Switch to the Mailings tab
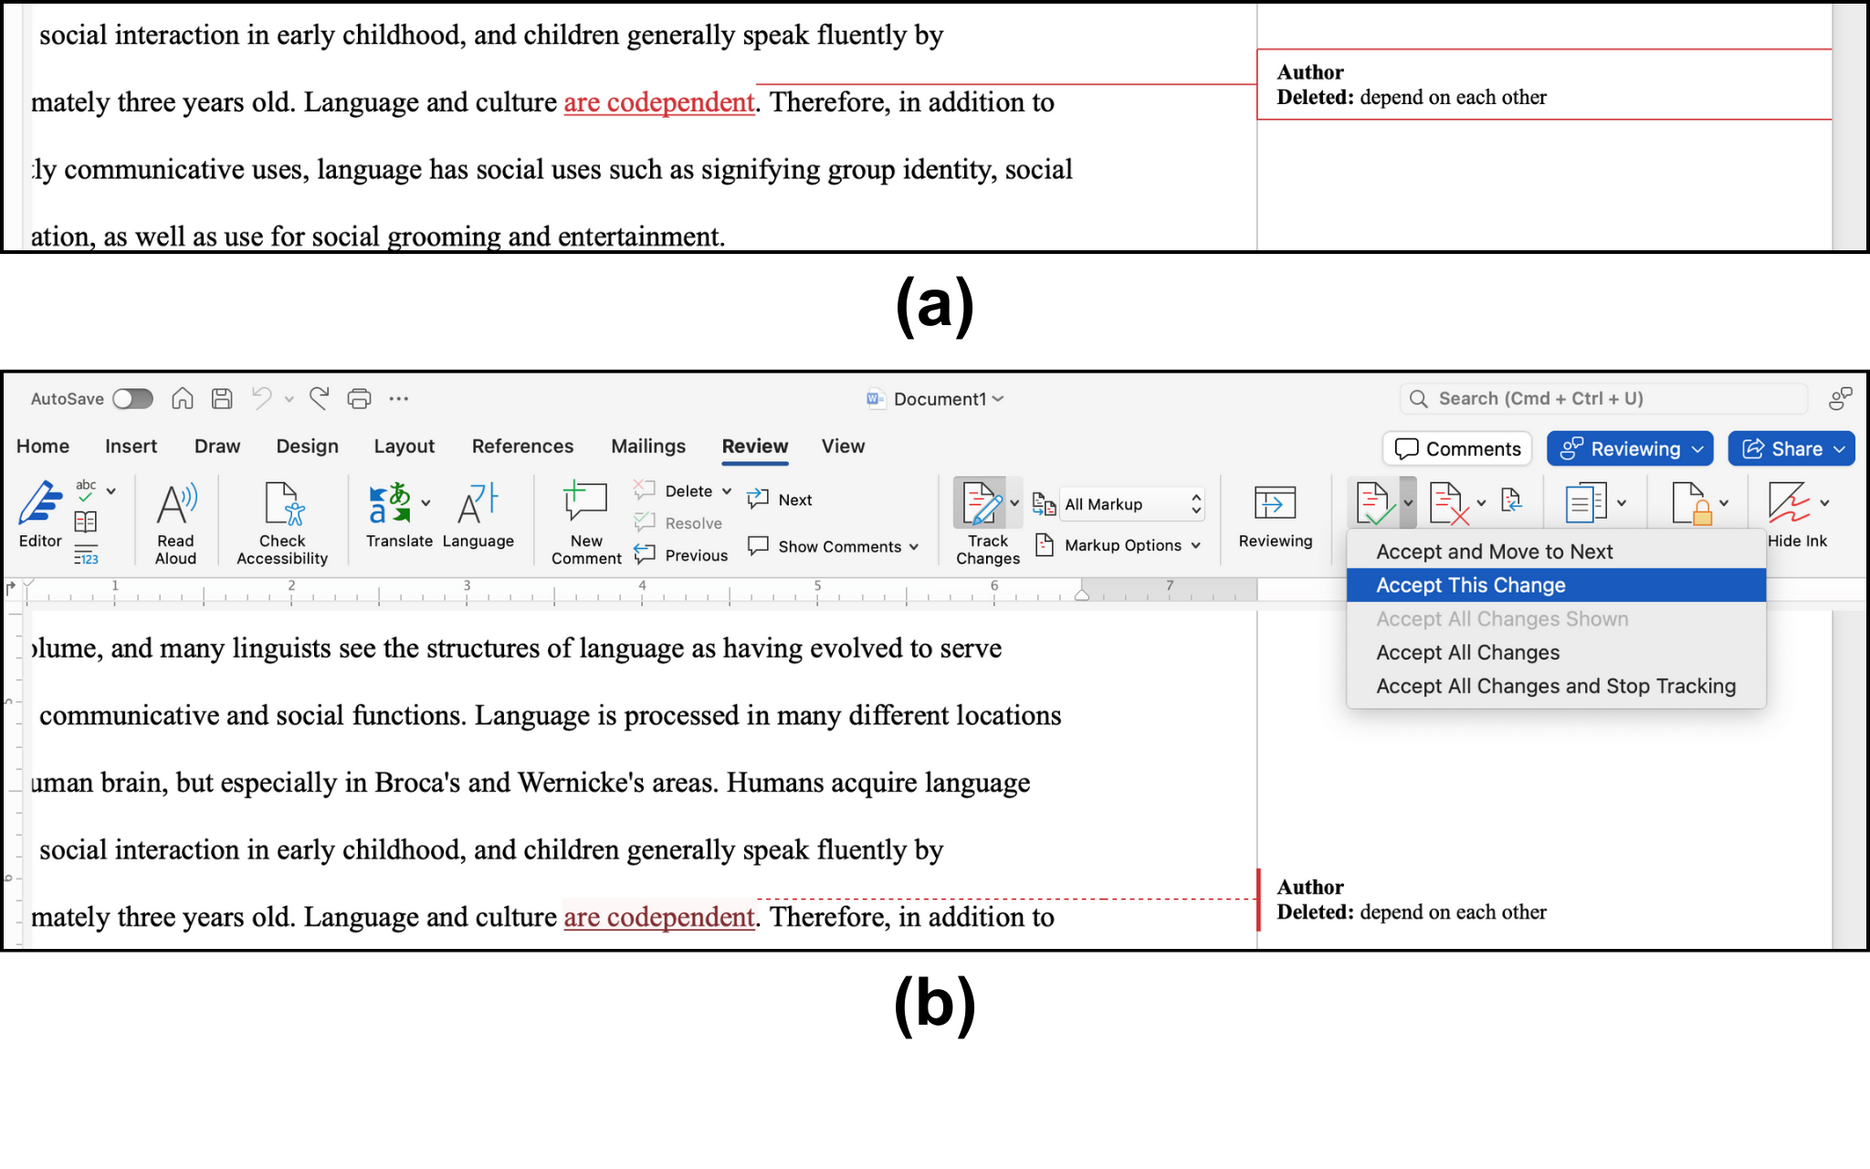1870x1169 pixels. 648,446
